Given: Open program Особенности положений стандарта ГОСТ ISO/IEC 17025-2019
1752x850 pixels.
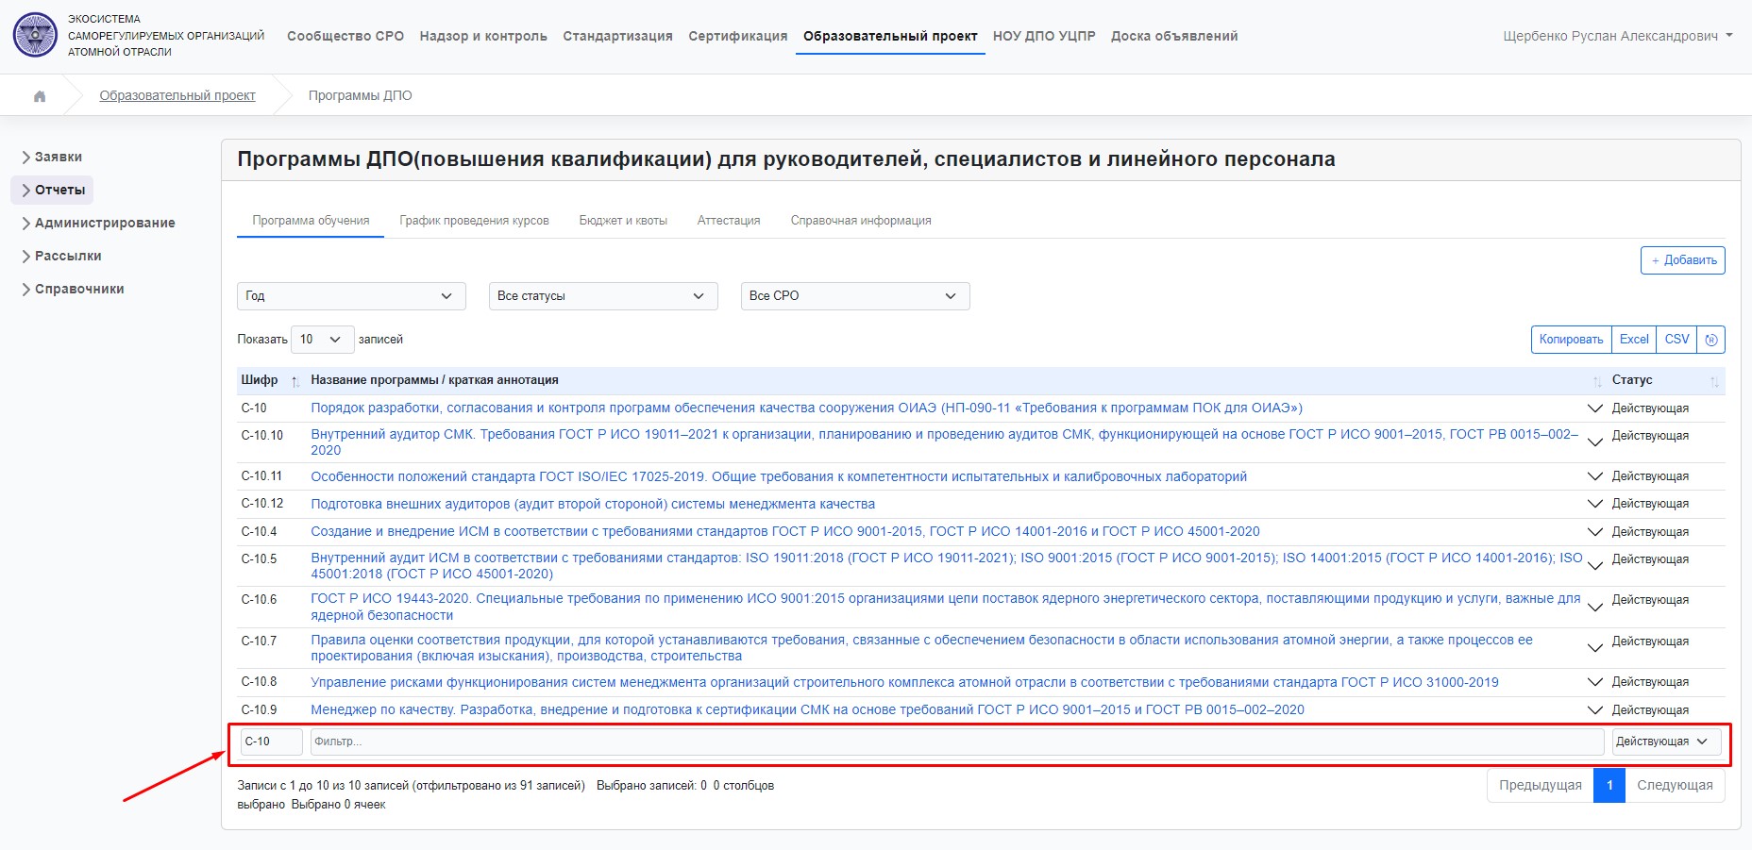Looking at the screenshot, I should [x=779, y=477].
